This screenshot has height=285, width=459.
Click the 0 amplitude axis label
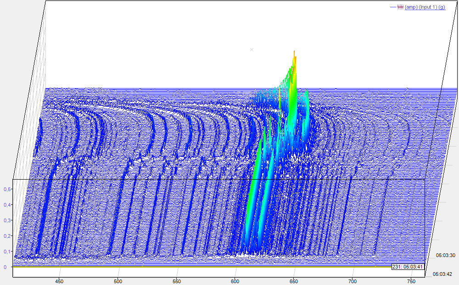[x=5, y=267]
